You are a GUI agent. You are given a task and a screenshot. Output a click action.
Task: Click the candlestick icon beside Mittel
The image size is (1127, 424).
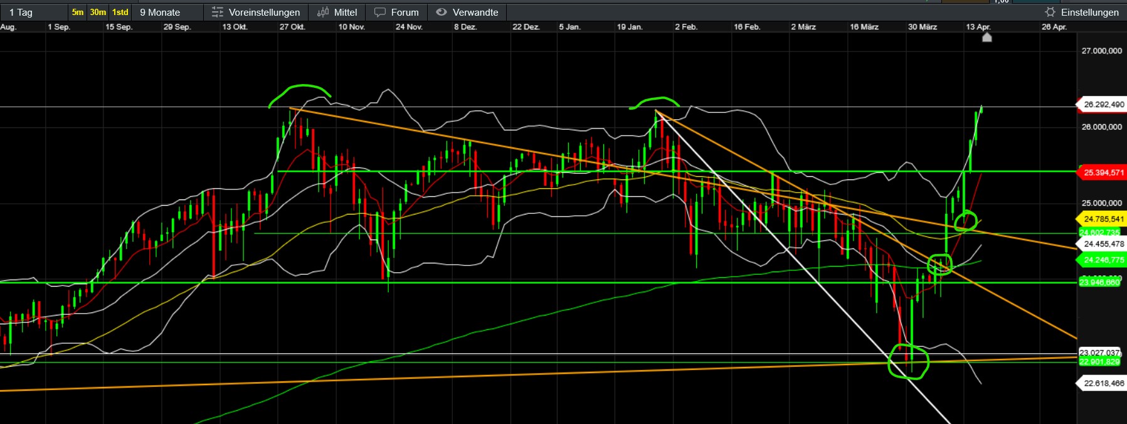click(x=323, y=13)
